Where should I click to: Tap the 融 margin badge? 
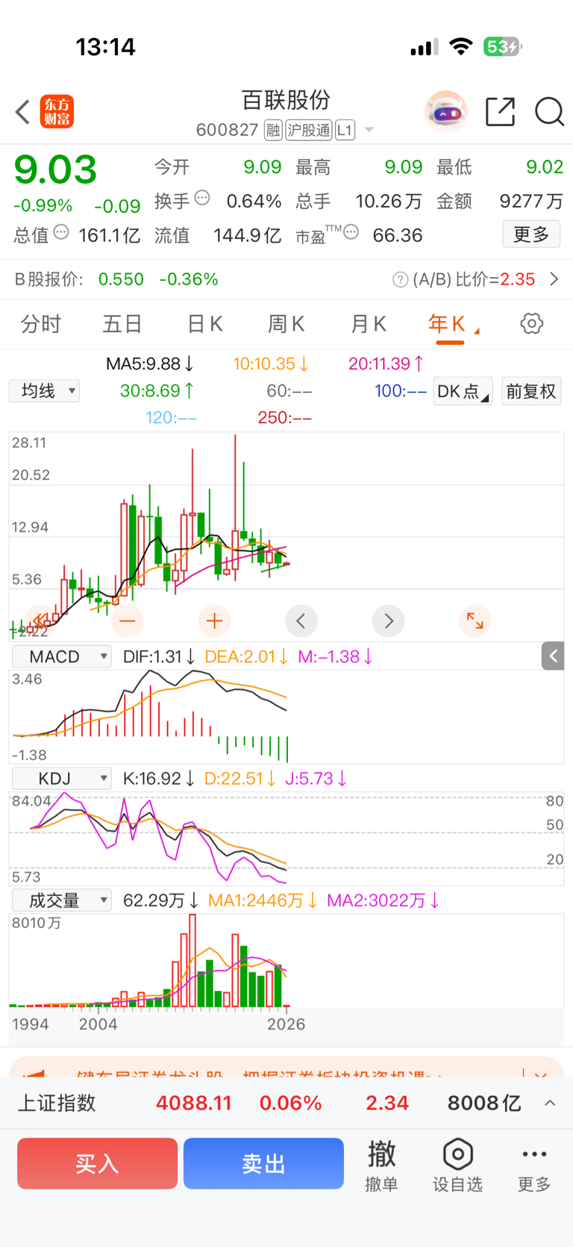tap(273, 130)
